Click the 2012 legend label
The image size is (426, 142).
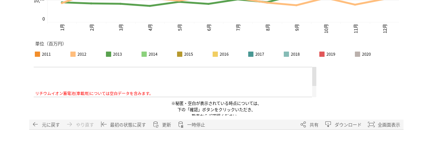82,54
